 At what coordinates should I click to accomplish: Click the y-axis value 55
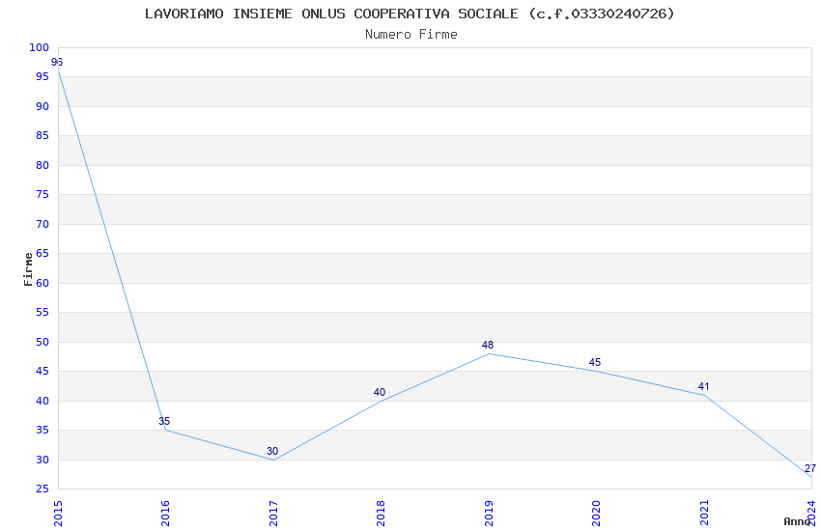[42, 312]
